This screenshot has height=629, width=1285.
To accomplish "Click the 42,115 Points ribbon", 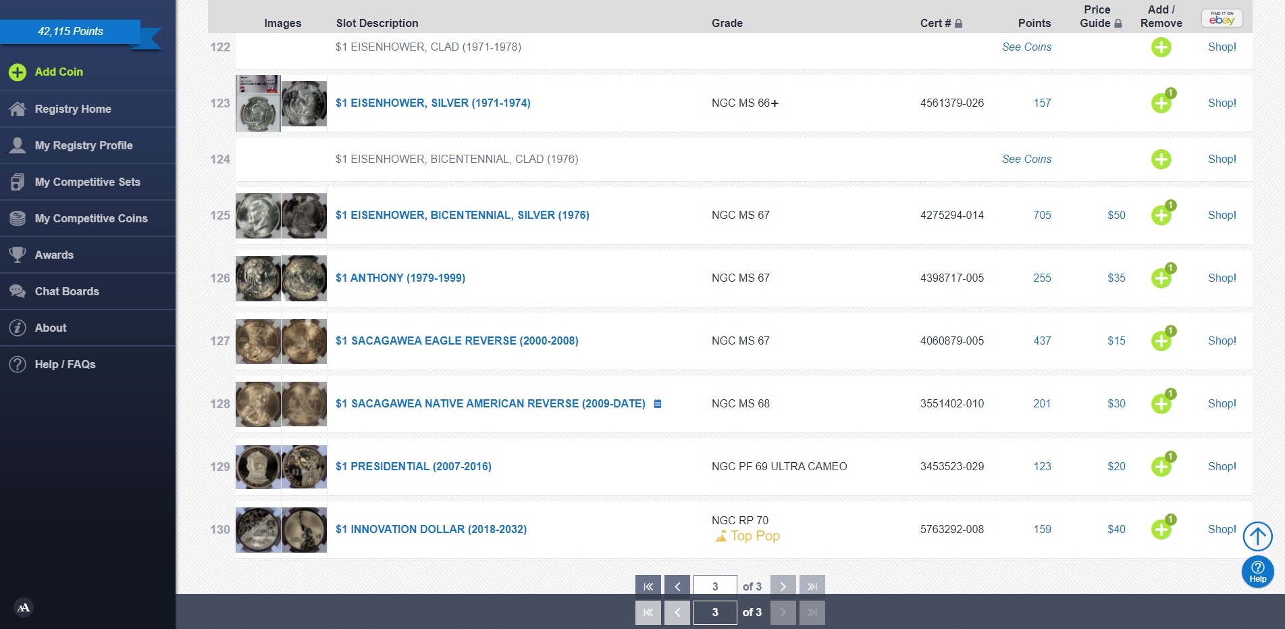I will [71, 32].
